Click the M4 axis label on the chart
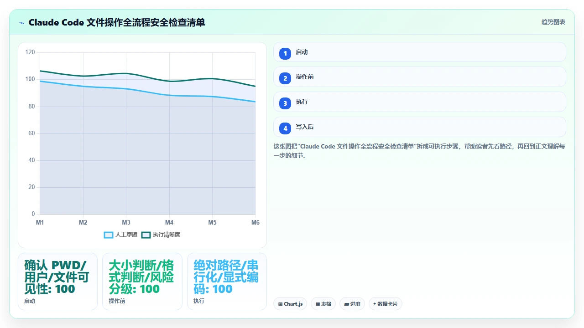The image size is (584, 328). pyautogui.click(x=169, y=223)
